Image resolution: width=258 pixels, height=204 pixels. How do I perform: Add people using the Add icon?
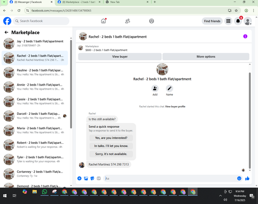pos(155,89)
